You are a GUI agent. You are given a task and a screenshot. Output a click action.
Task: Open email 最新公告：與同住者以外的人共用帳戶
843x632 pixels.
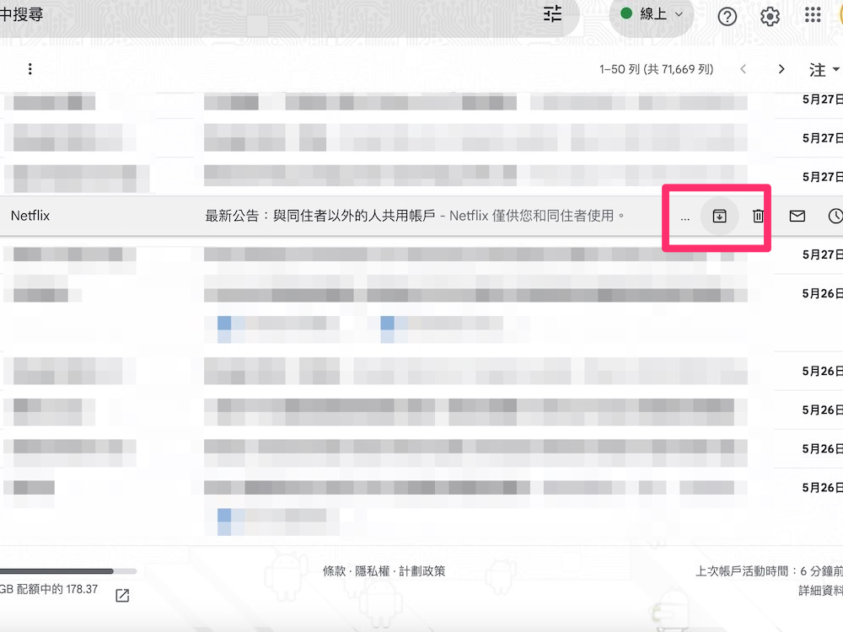319,216
